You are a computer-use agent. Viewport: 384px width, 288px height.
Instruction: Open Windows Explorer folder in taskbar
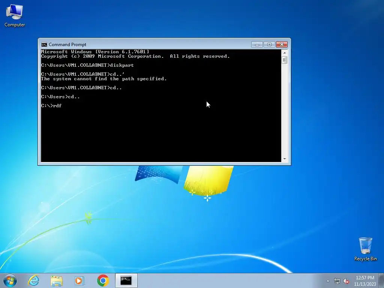click(57, 280)
